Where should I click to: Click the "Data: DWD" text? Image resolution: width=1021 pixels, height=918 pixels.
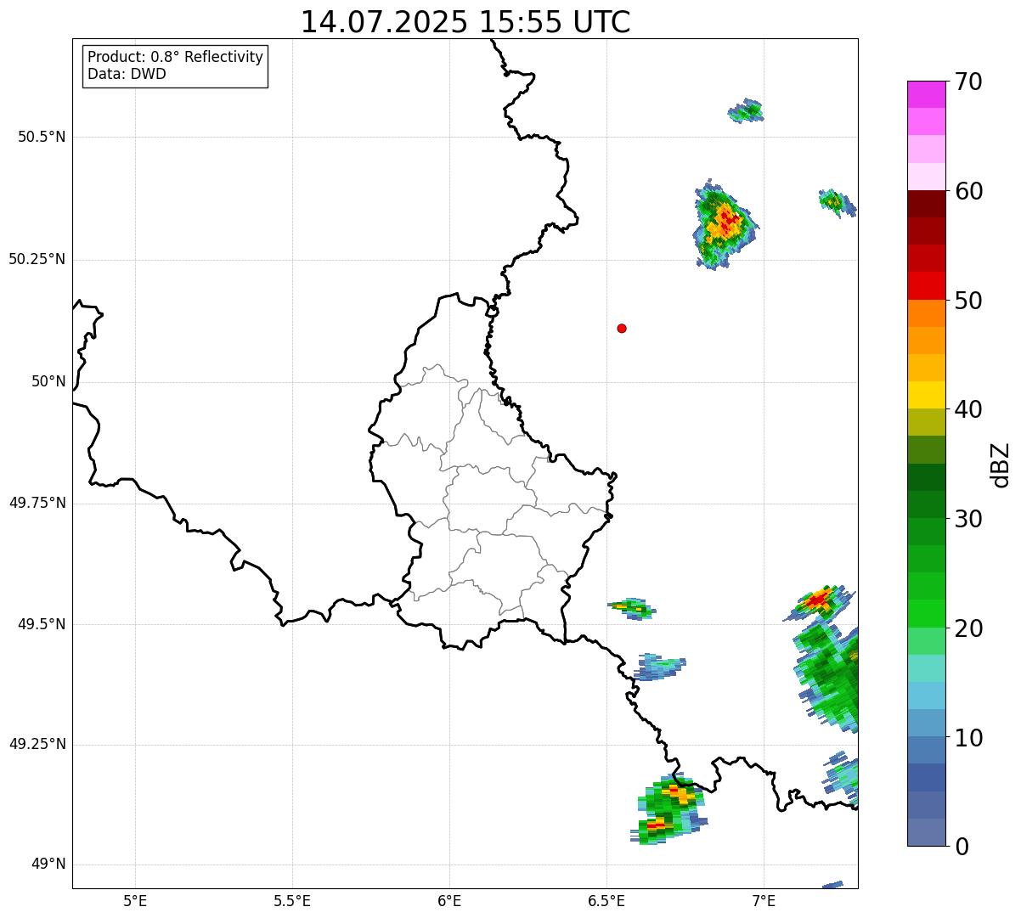tap(127, 74)
